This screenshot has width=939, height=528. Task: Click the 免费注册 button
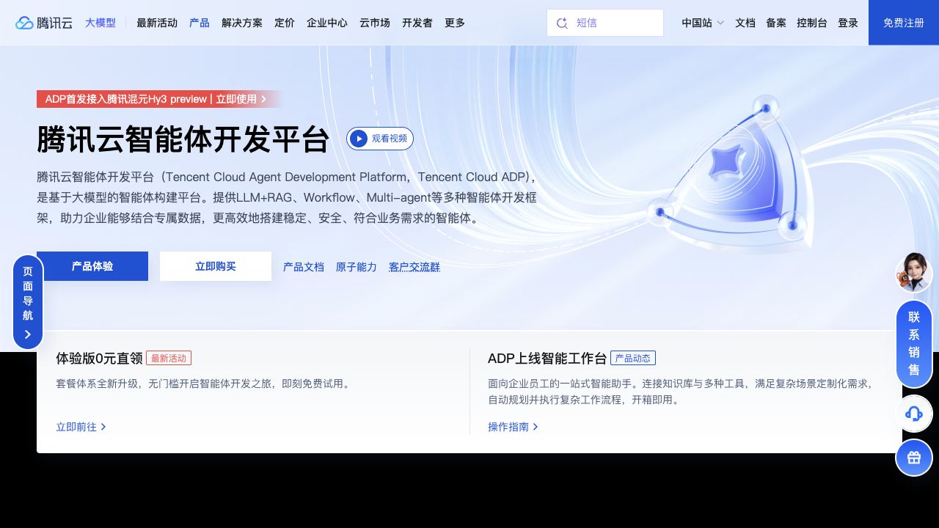(x=904, y=23)
